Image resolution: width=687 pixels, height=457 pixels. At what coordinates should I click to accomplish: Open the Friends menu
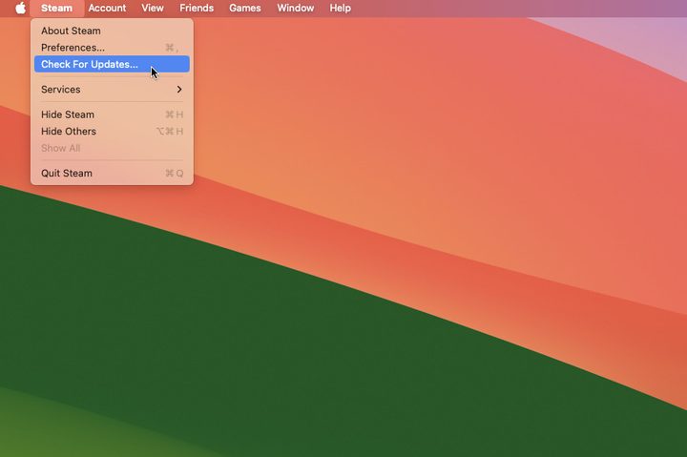pos(197,8)
